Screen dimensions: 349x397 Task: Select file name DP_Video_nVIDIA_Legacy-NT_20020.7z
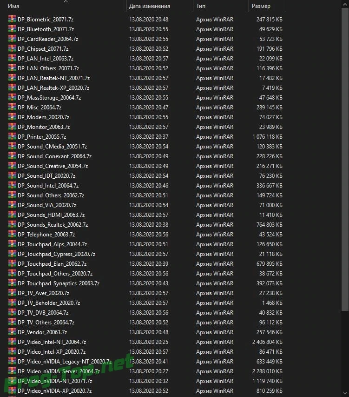click(x=65, y=362)
